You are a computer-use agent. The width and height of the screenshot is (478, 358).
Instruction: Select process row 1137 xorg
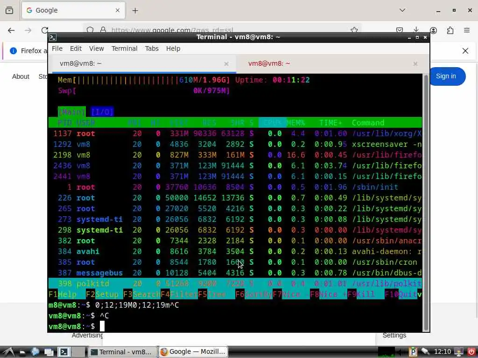click(x=235, y=134)
